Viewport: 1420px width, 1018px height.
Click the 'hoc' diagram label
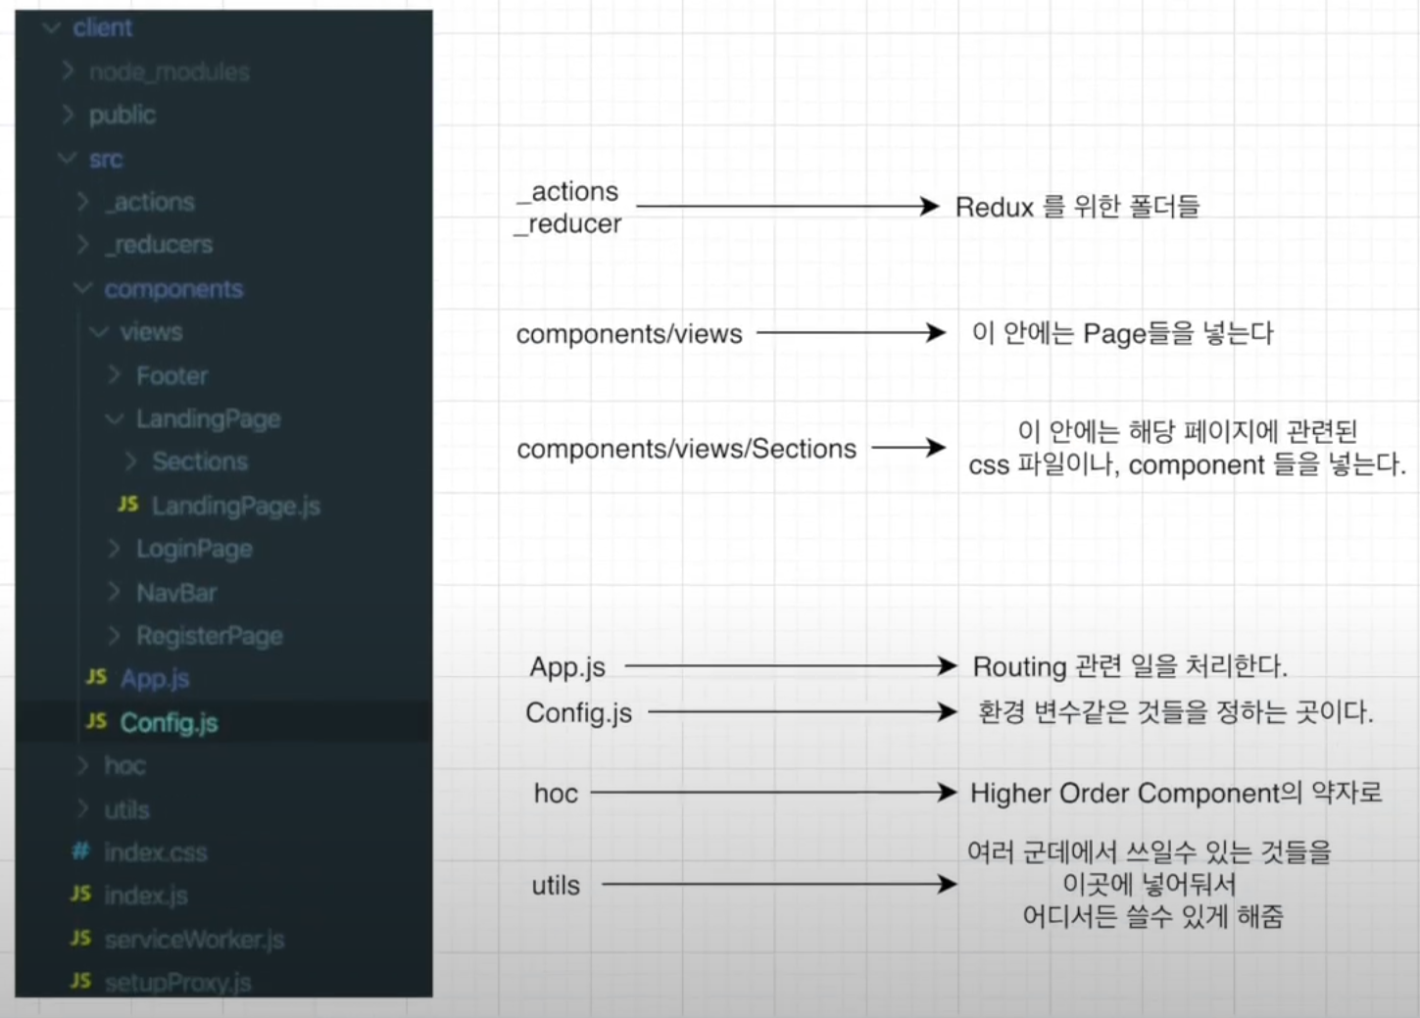556,793
